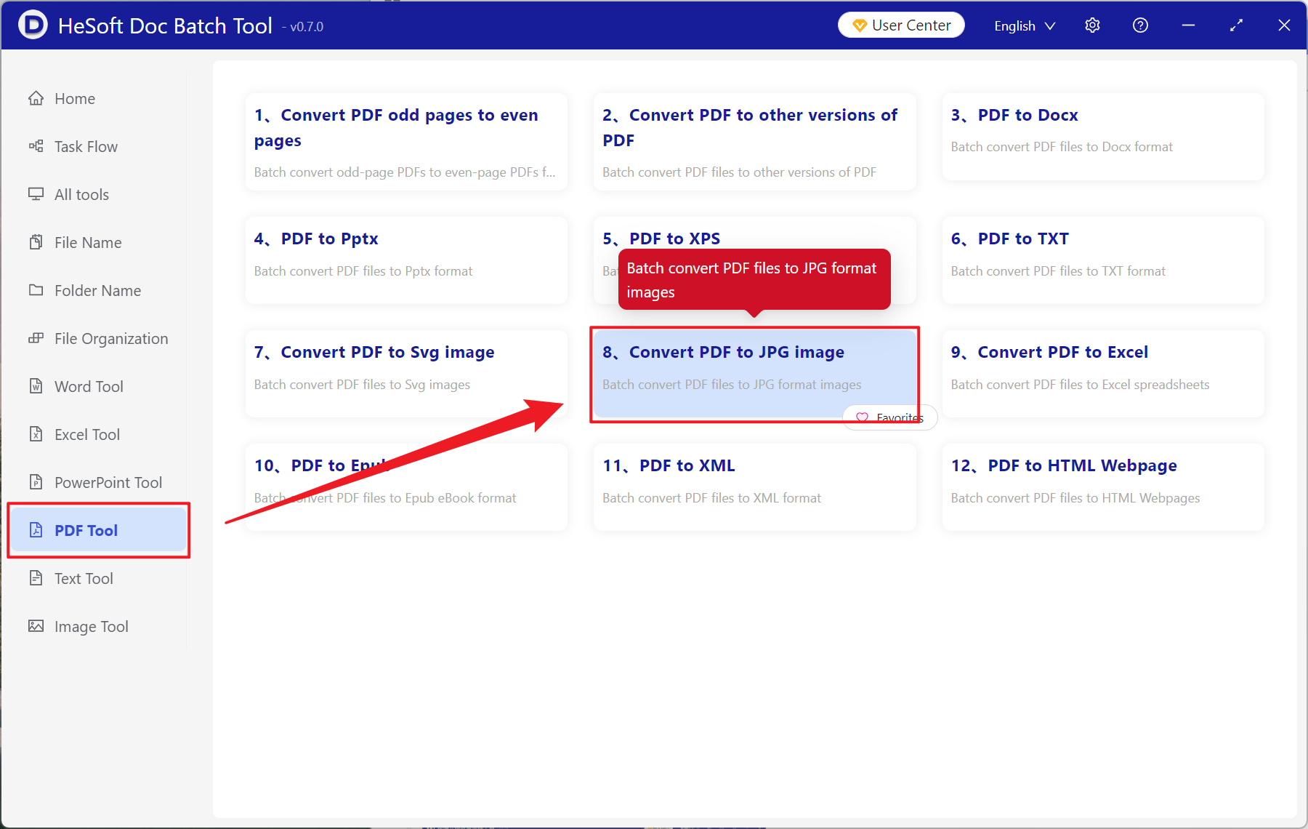Open Folder Name tools

point(97,290)
